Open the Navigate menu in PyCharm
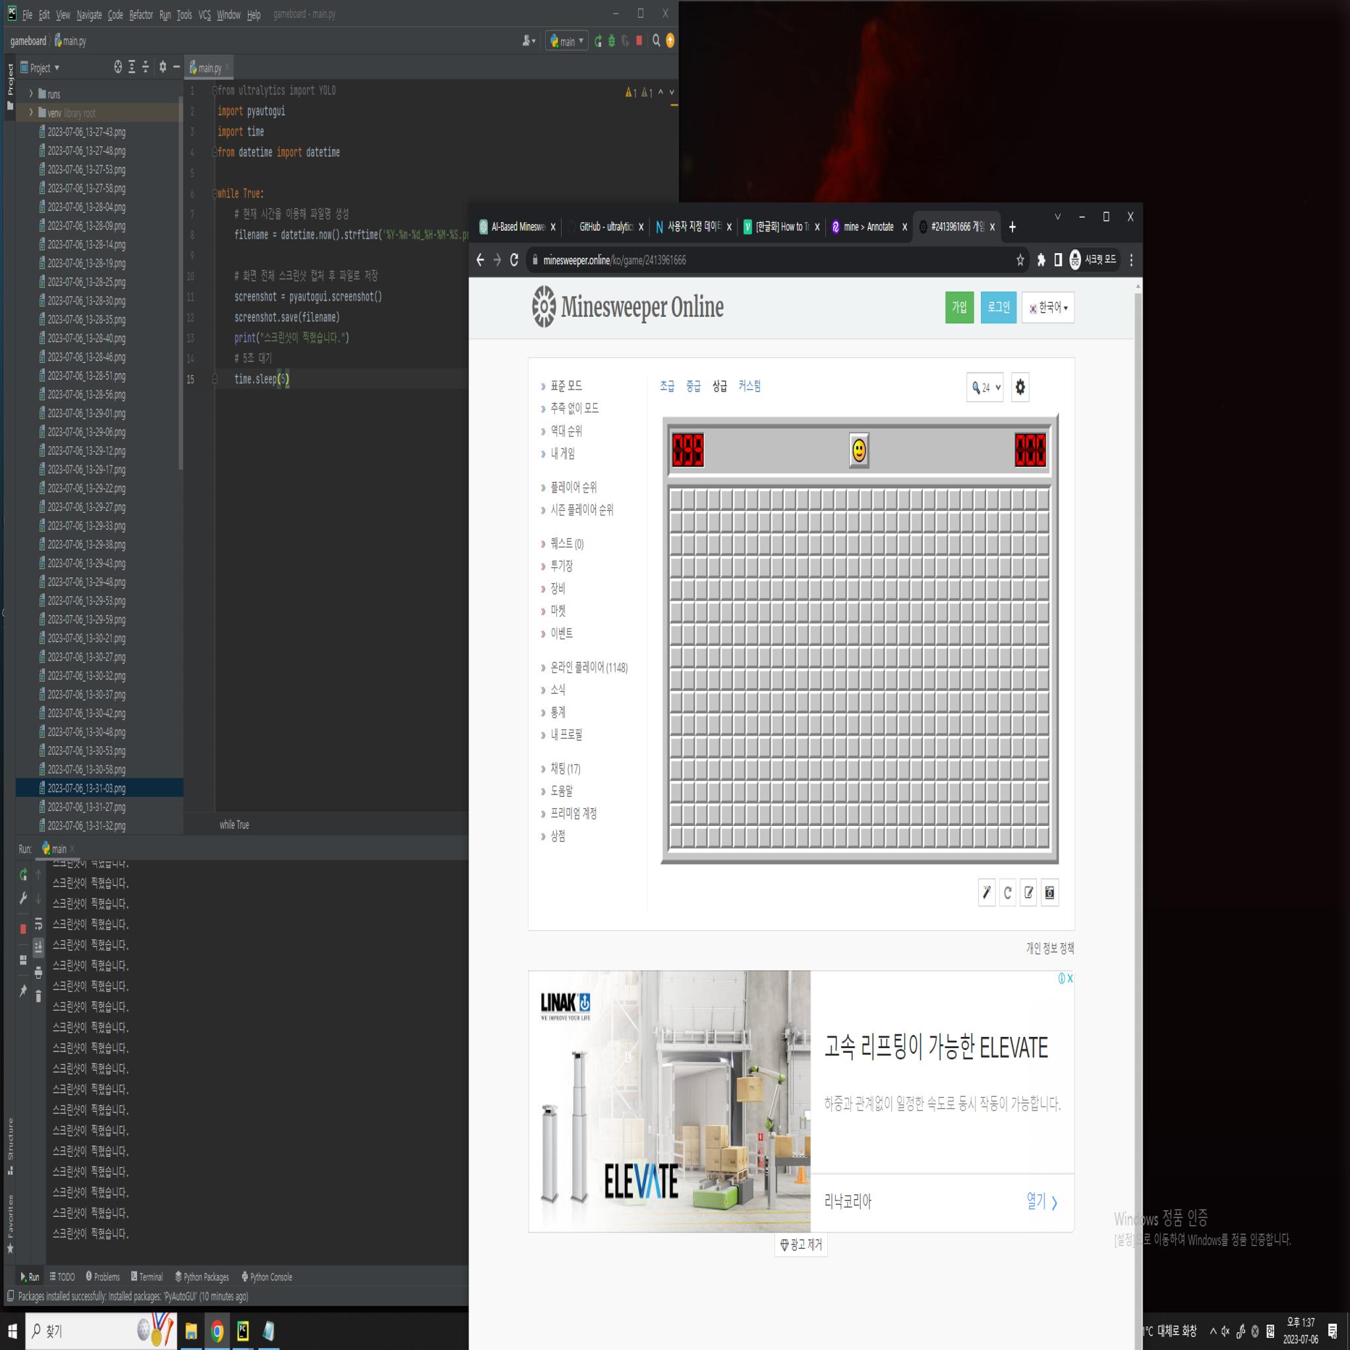The width and height of the screenshot is (1350, 1350). [89, 15]
